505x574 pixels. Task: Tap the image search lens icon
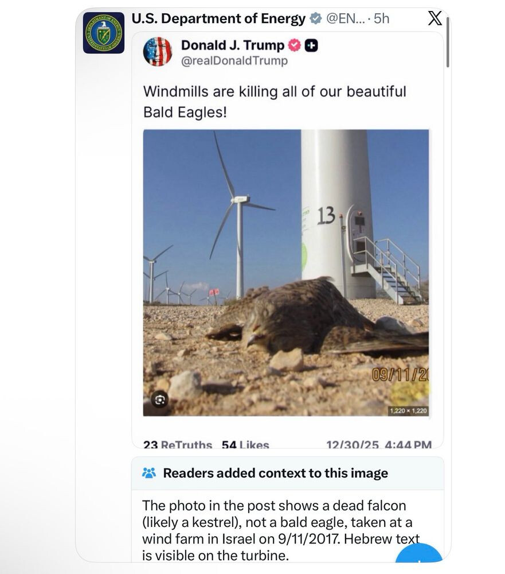tap(160, 400)
